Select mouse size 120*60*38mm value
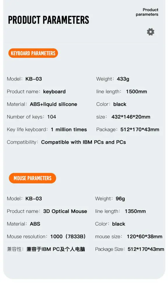This screenshot has width=168, height=283. click(x=144, y=237)
